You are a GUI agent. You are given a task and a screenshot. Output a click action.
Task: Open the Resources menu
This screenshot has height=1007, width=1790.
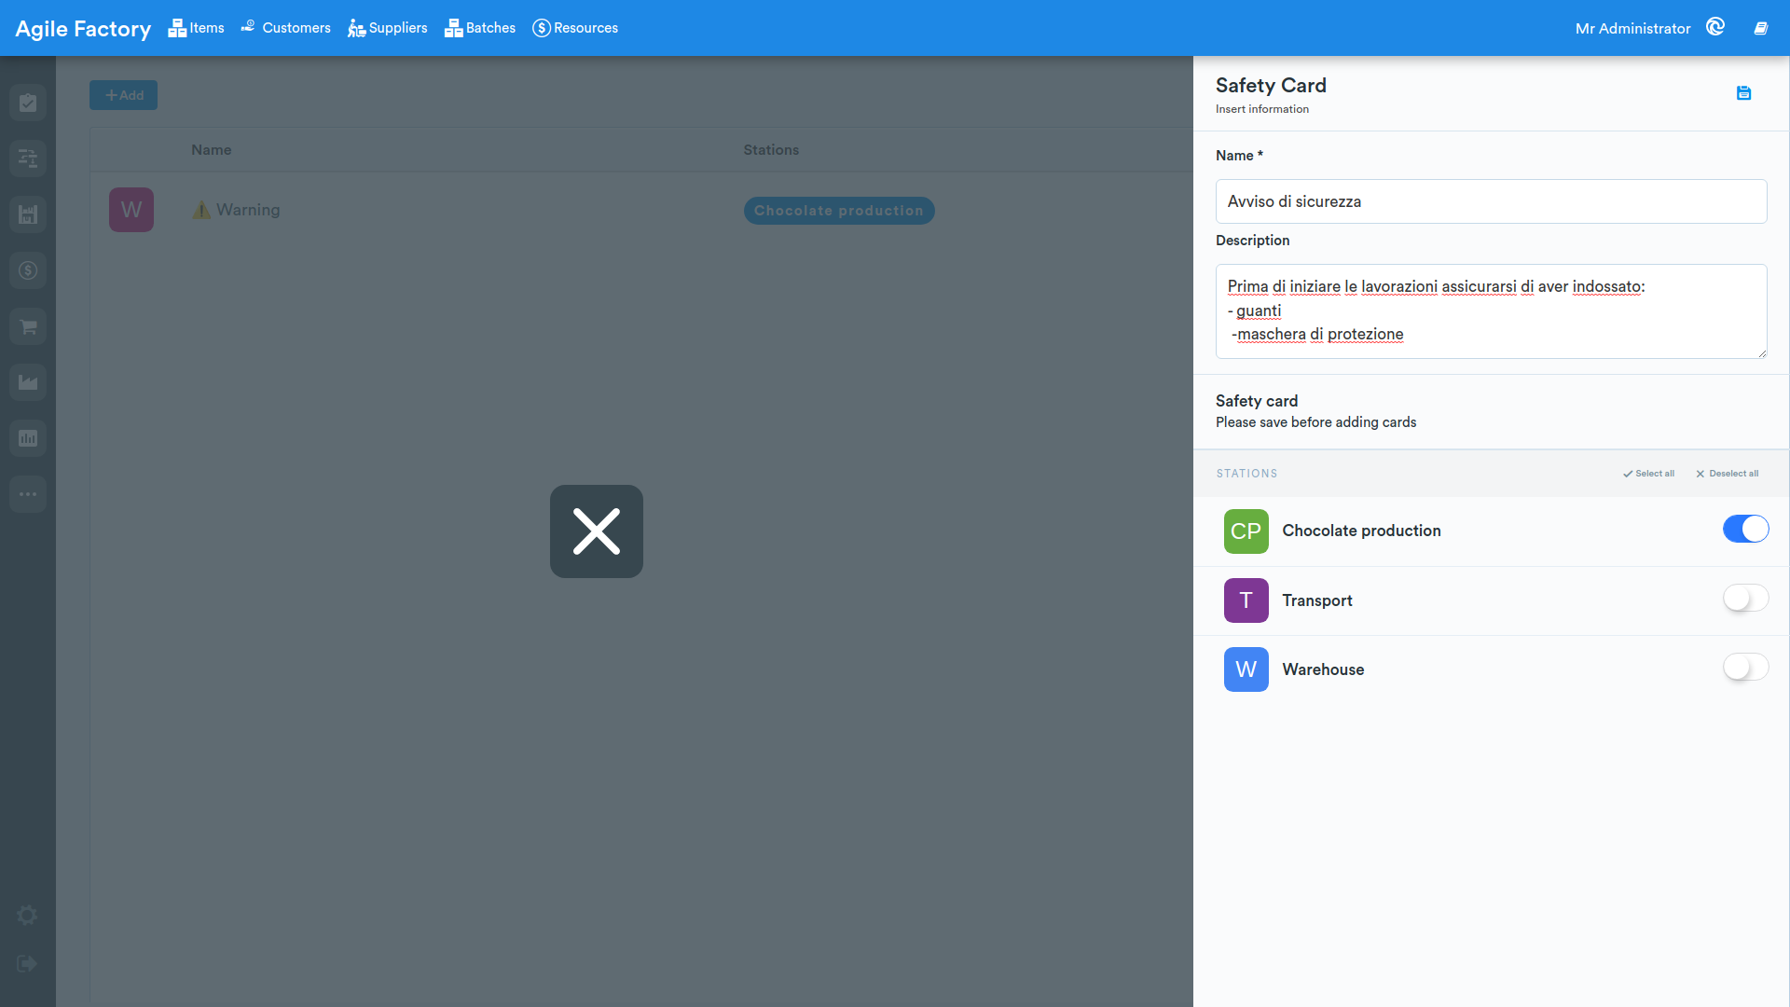(575, 28)
